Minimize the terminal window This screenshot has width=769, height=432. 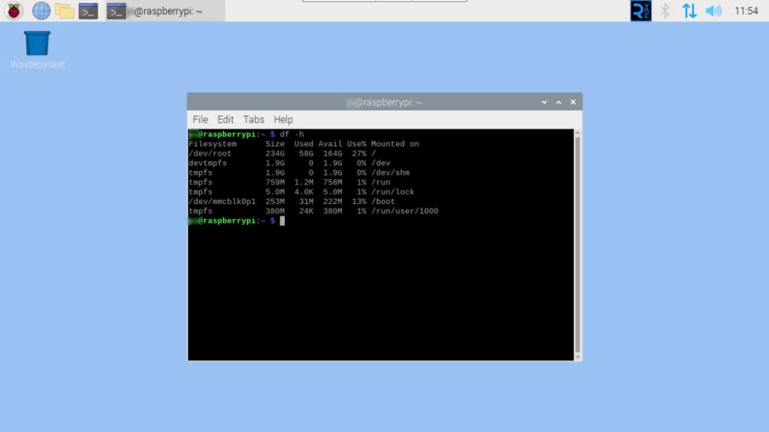coord(544,102)
